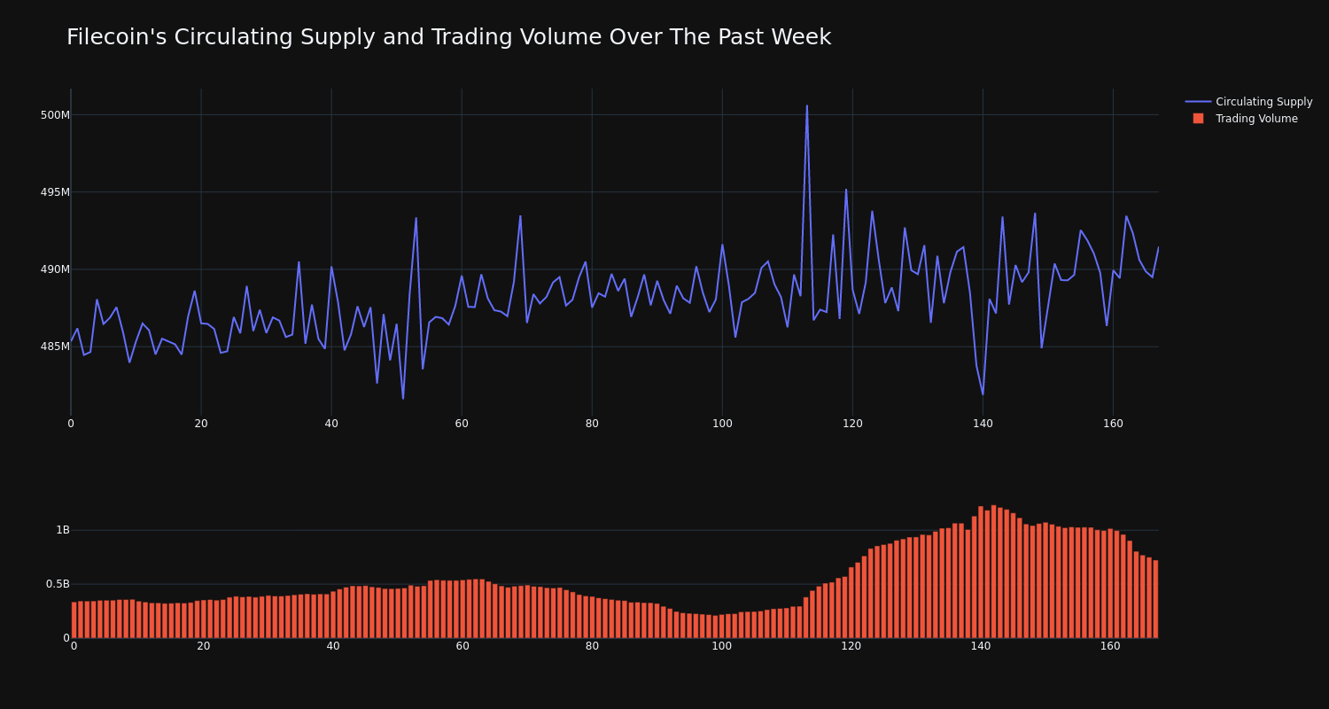Click the highest supply spike above 500M
This screenshot has width=1329, height=709.
coord(806,106)
